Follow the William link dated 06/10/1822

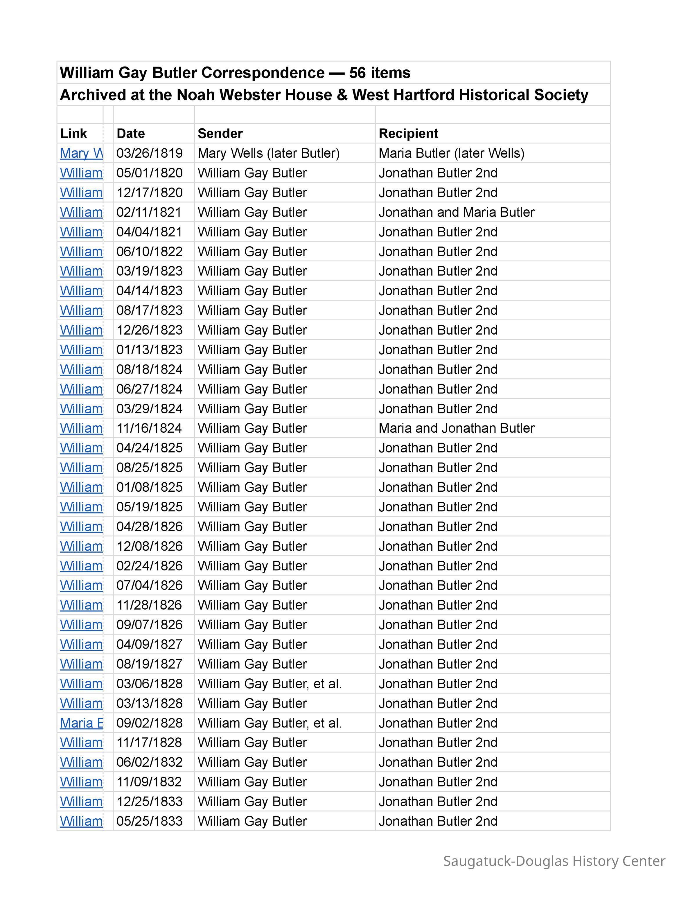click(81, 251)
